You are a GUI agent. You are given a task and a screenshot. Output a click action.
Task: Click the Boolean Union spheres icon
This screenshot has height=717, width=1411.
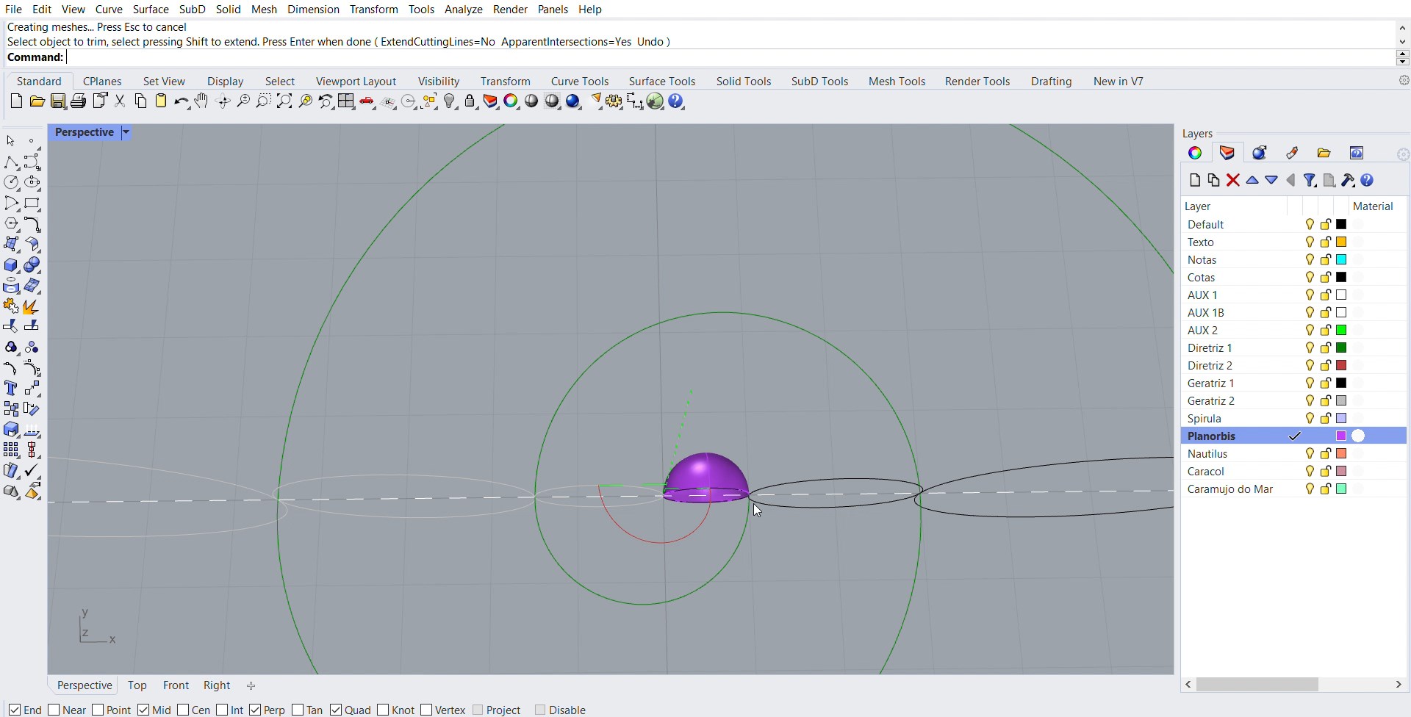point(32,265)
